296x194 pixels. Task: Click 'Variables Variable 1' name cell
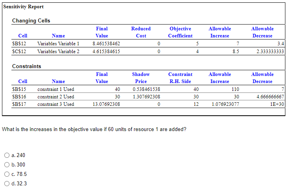click(58, 44)
